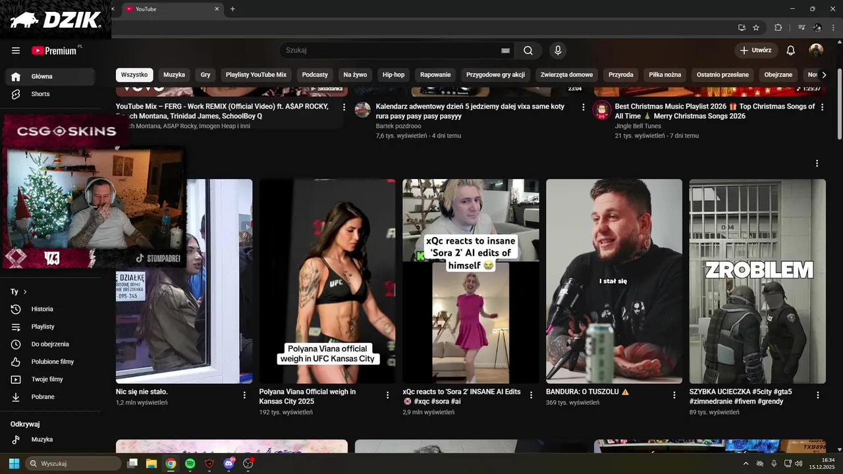The height and width of the screenshot is (474, 843).
Task: Play the xQc reacts Sora 2 thumbnail
Action: (471, 281)
